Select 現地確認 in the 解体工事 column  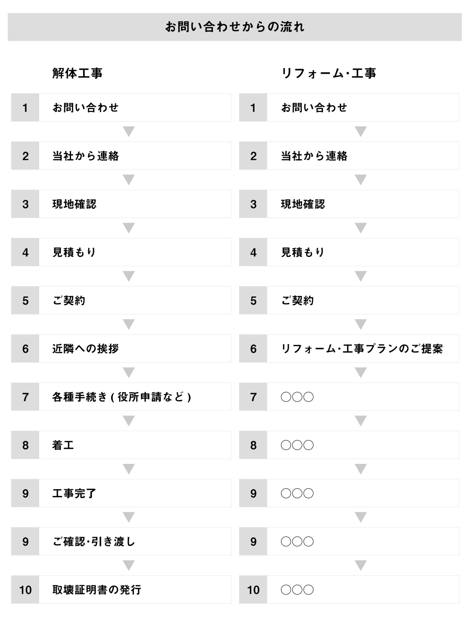tap(135, 204)
